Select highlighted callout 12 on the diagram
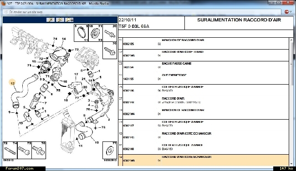 pyautogui.click(x=12, y=83)
